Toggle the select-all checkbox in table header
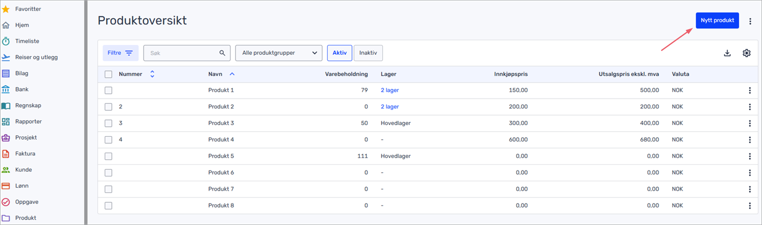762x225 pixels. [x=108, y=74]
